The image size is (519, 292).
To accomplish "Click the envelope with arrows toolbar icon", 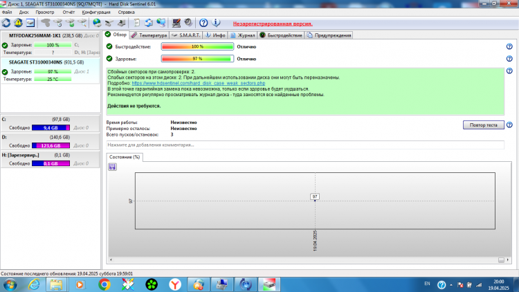I will tap(149, 23).
